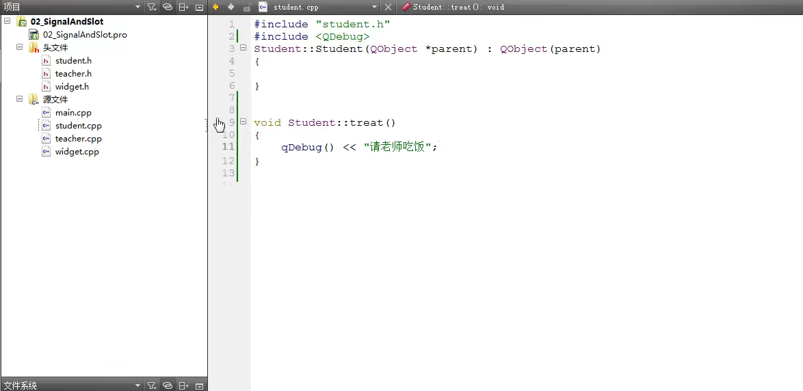803x391 pixels.
Task: Open widget.h in project tree
Action: click(73, 87)
